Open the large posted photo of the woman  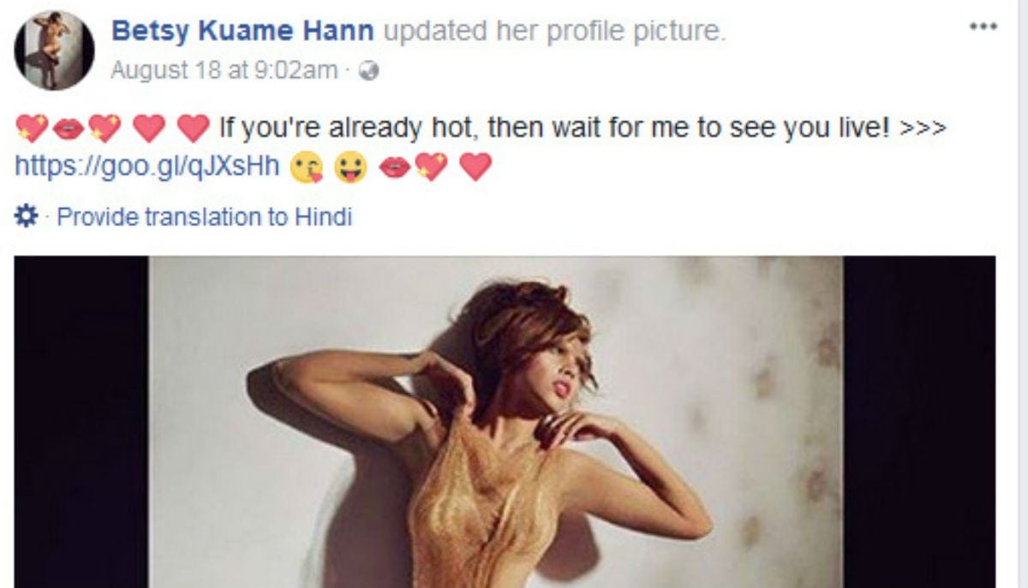tap(496, 422)
